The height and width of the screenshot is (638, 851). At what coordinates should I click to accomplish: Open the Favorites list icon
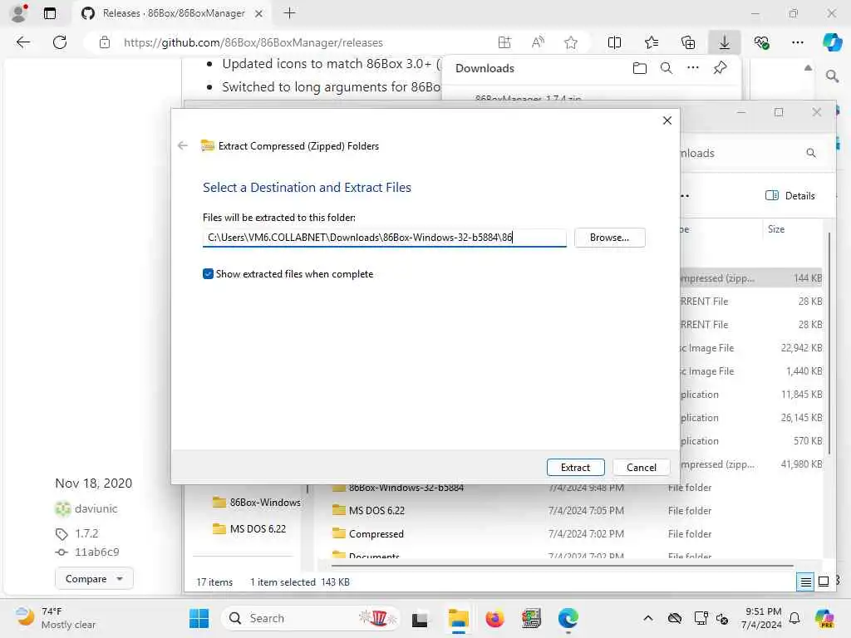pos(652,42)
